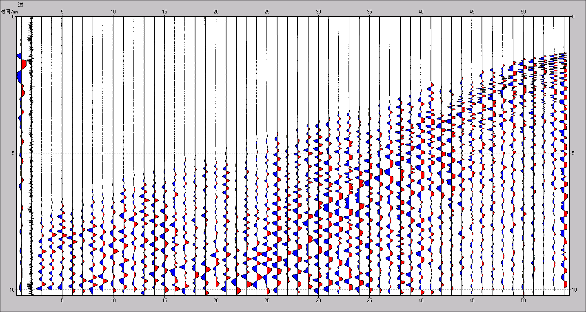The image size is (586, 312).
Task: Pick the noisy black waveform of trace 2
Action: [31, 122]
